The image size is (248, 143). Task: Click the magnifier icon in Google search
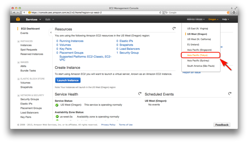pos(166,12)
